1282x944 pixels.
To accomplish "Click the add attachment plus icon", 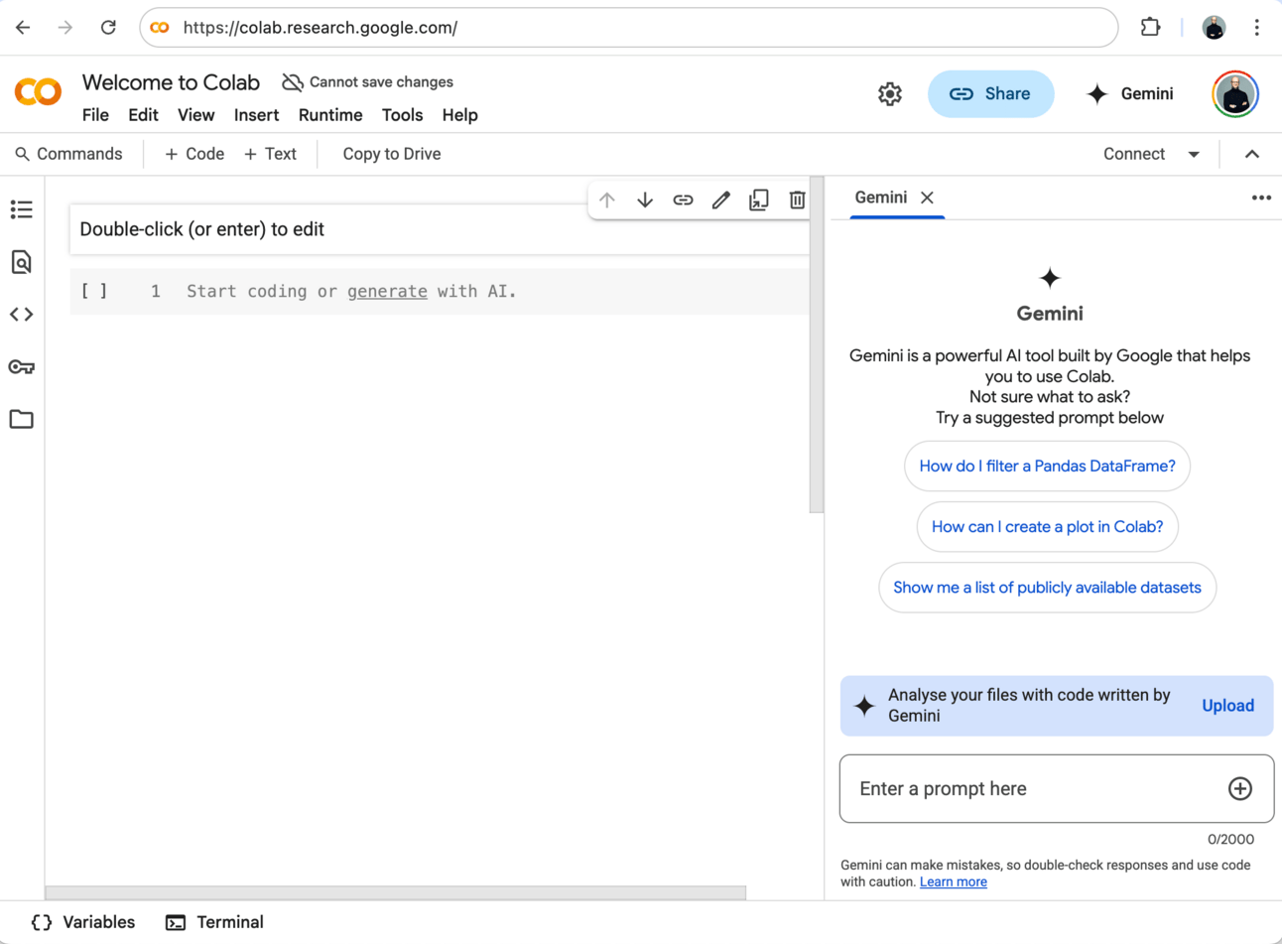I will click(1240, 788).
